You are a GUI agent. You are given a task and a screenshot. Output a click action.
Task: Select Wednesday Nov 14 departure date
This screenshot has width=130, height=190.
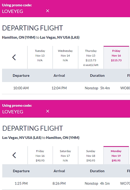(x=65, y=57)
